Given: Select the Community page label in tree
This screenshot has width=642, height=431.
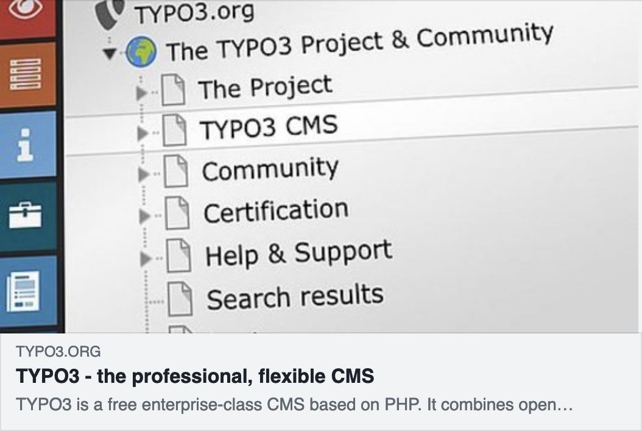Looking at the screenshot, I should click(270, 169).
